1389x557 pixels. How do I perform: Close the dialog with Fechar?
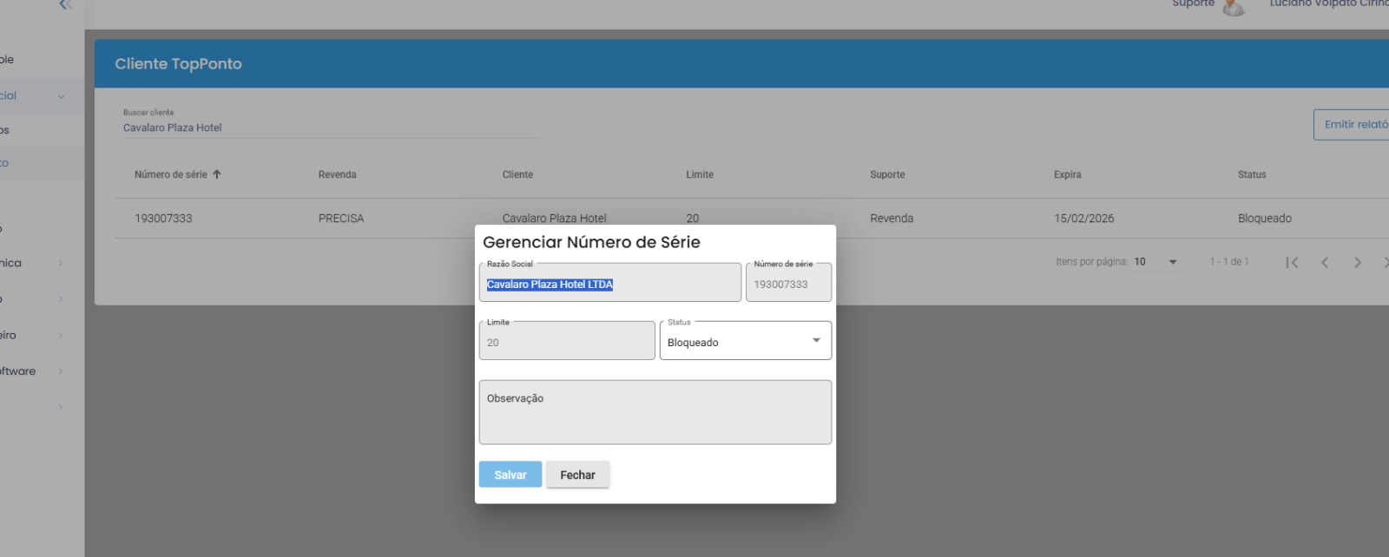(x=577, y=475)
